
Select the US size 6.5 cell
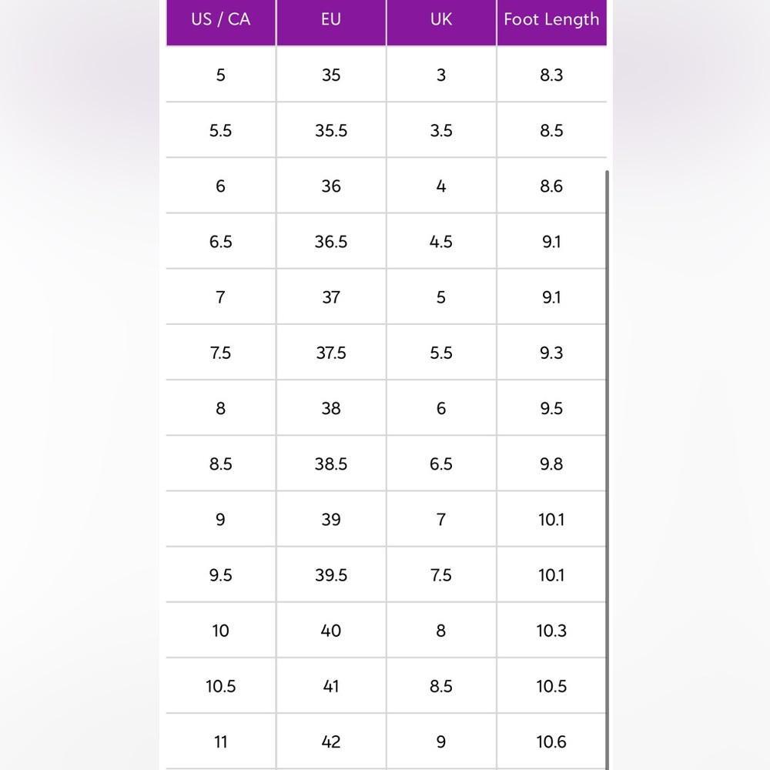coord(221,241)
